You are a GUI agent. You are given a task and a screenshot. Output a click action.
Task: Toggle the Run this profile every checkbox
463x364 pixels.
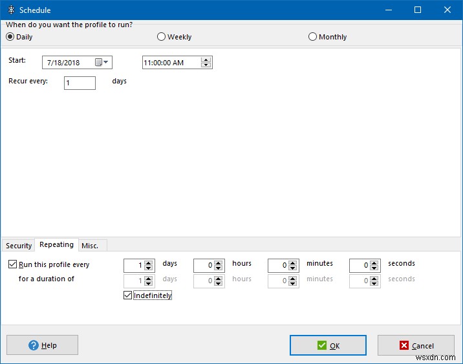tap(12, 264)
